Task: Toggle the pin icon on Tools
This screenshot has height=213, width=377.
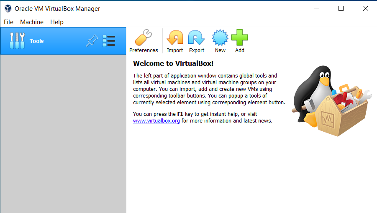Action: (x=91, y=41)
